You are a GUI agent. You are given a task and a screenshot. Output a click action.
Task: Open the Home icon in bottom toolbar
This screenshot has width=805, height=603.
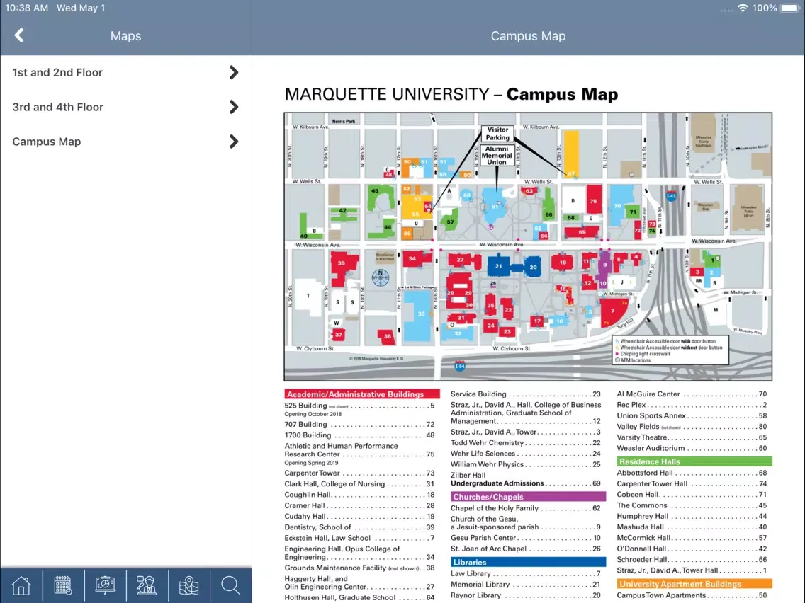(x=21, y=585)
